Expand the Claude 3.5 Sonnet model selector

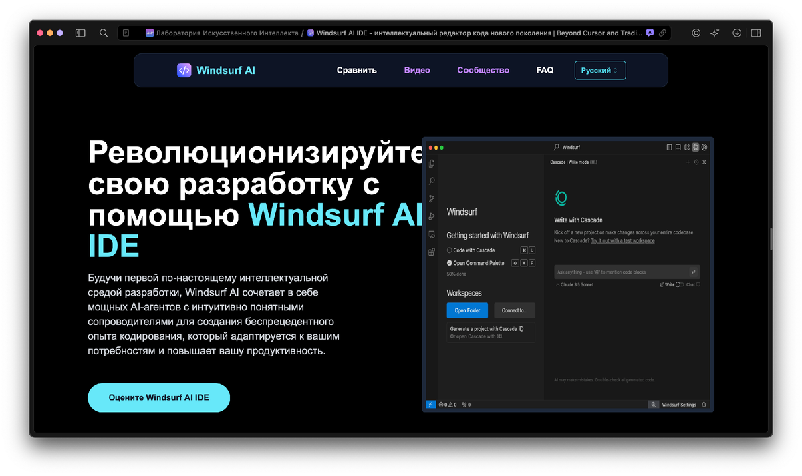click(x=574, y=284)
